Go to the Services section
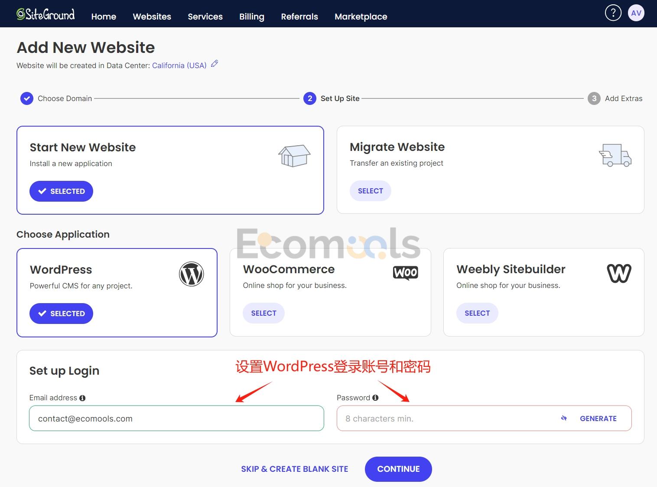 click(x=205, y=16)
